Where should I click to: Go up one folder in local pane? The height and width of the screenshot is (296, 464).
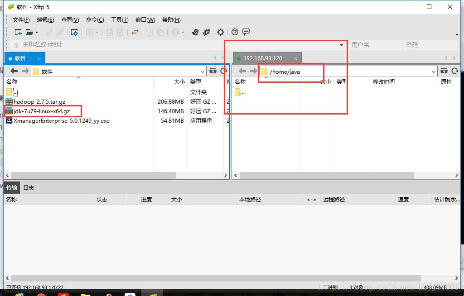click(x=213, y=71)
